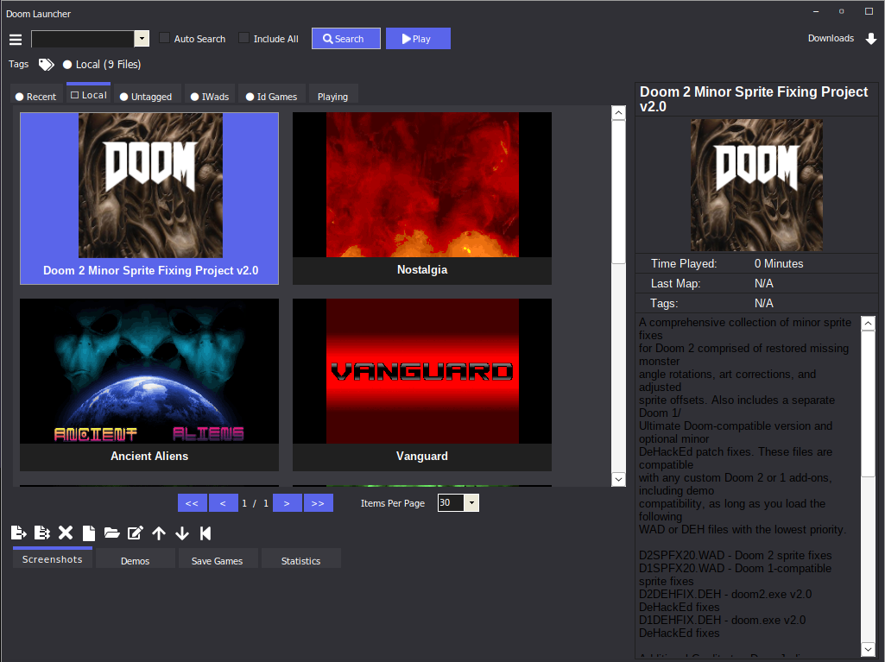
Task: Click the Search button
Action: click(345, 38)
